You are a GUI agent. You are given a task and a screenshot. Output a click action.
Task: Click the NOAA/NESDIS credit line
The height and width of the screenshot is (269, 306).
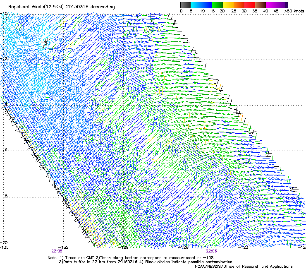click(244, 267)
